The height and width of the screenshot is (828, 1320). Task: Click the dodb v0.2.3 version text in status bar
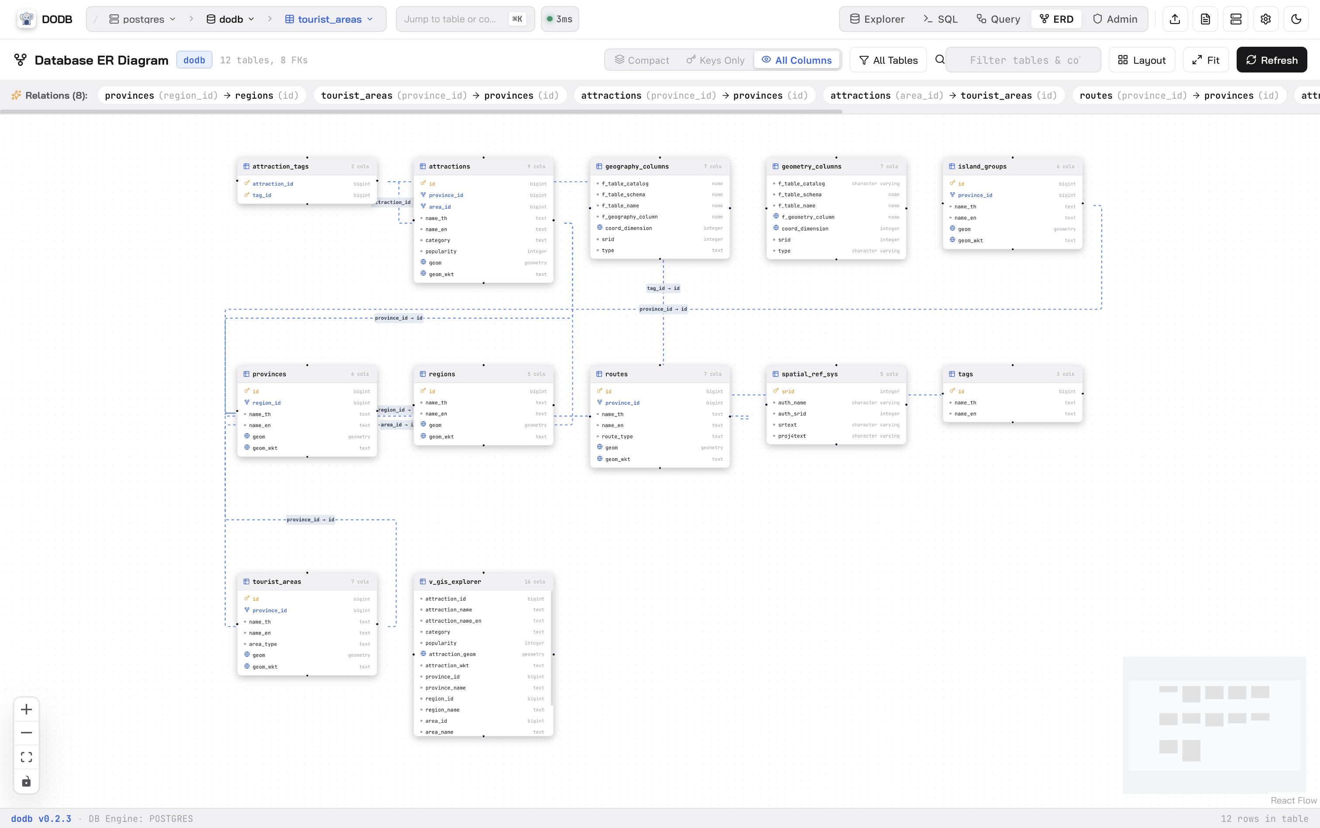click(x=41, y=819)
